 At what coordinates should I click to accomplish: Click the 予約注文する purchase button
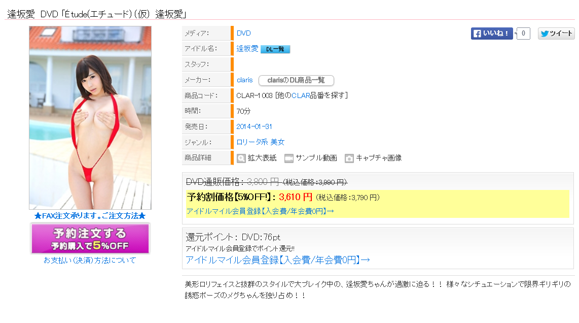click(x=90, y=239)
